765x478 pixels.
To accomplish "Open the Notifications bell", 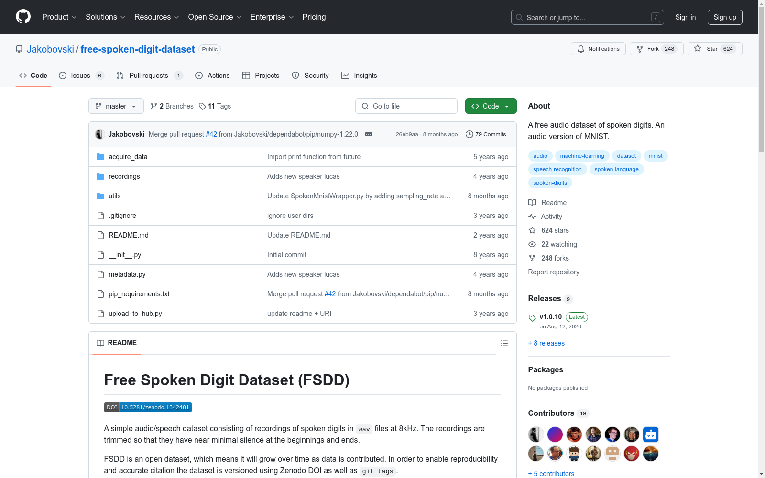I will (580, 49).
